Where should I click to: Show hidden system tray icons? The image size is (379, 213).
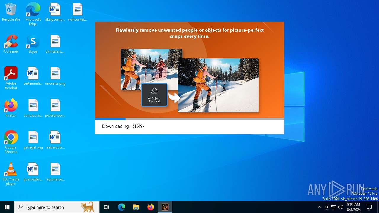pos(319,207)
